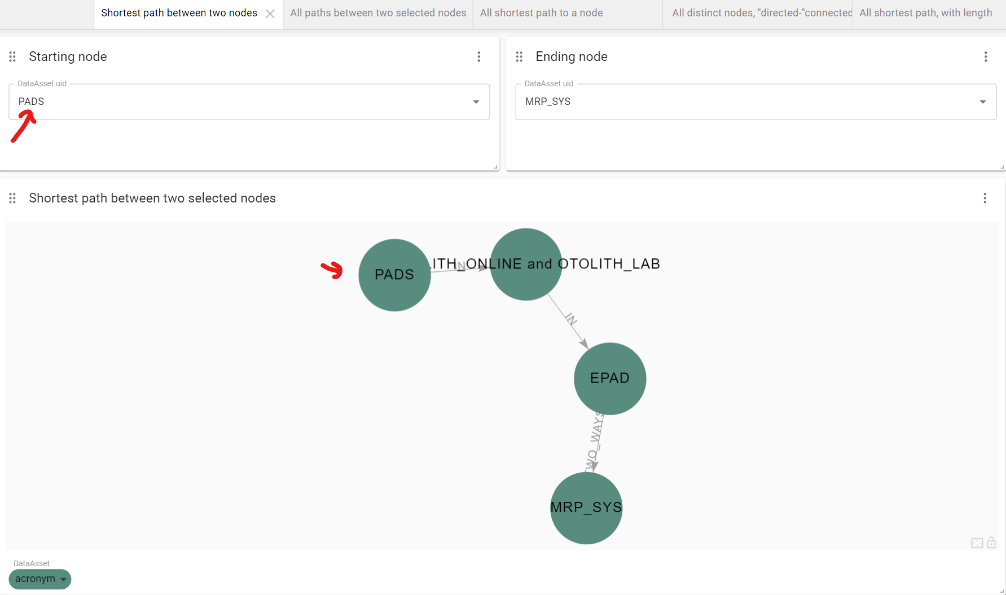Open the "All shortest path, with length" tab
Screen dimensions: 1006x595
pos(925,12)
